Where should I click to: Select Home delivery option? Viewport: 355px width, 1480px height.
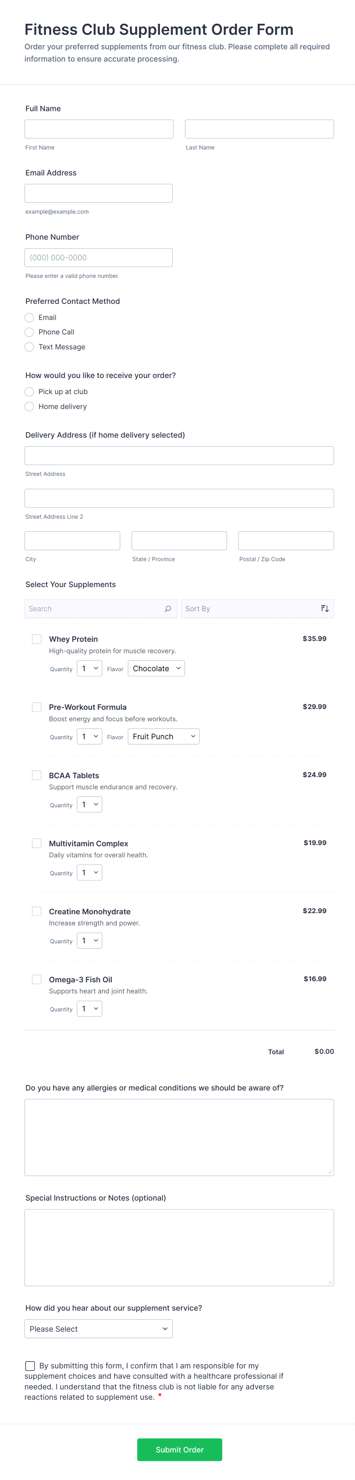(29, 407)
